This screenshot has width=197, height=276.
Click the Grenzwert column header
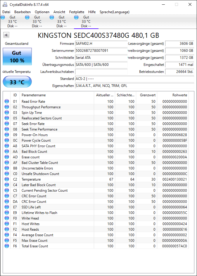click(x=146, y=95)
